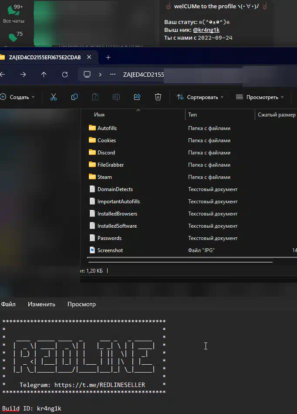Select the InstalledBrowsers text file
This screenshot has height=414, width=297.
pyautogui.click(x=117, y=214)
